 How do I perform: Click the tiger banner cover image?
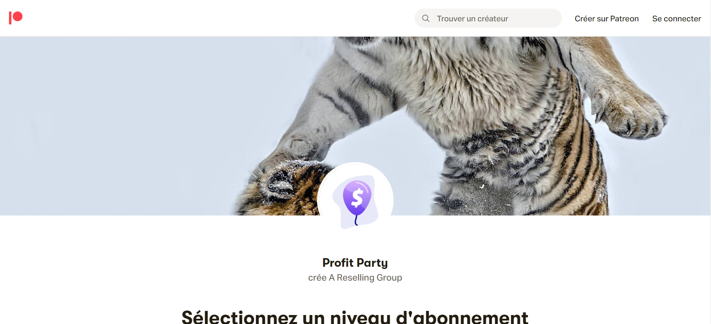point(355,126)
